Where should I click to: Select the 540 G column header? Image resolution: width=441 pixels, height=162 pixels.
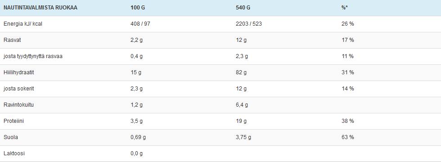tap(243, 8)
